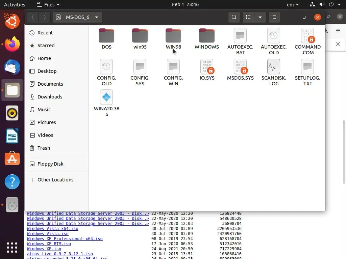This screenshot has width=346, height=259.
Task: Open LibreOffice Writer from the dock
Action: click(x=12, y=136)
